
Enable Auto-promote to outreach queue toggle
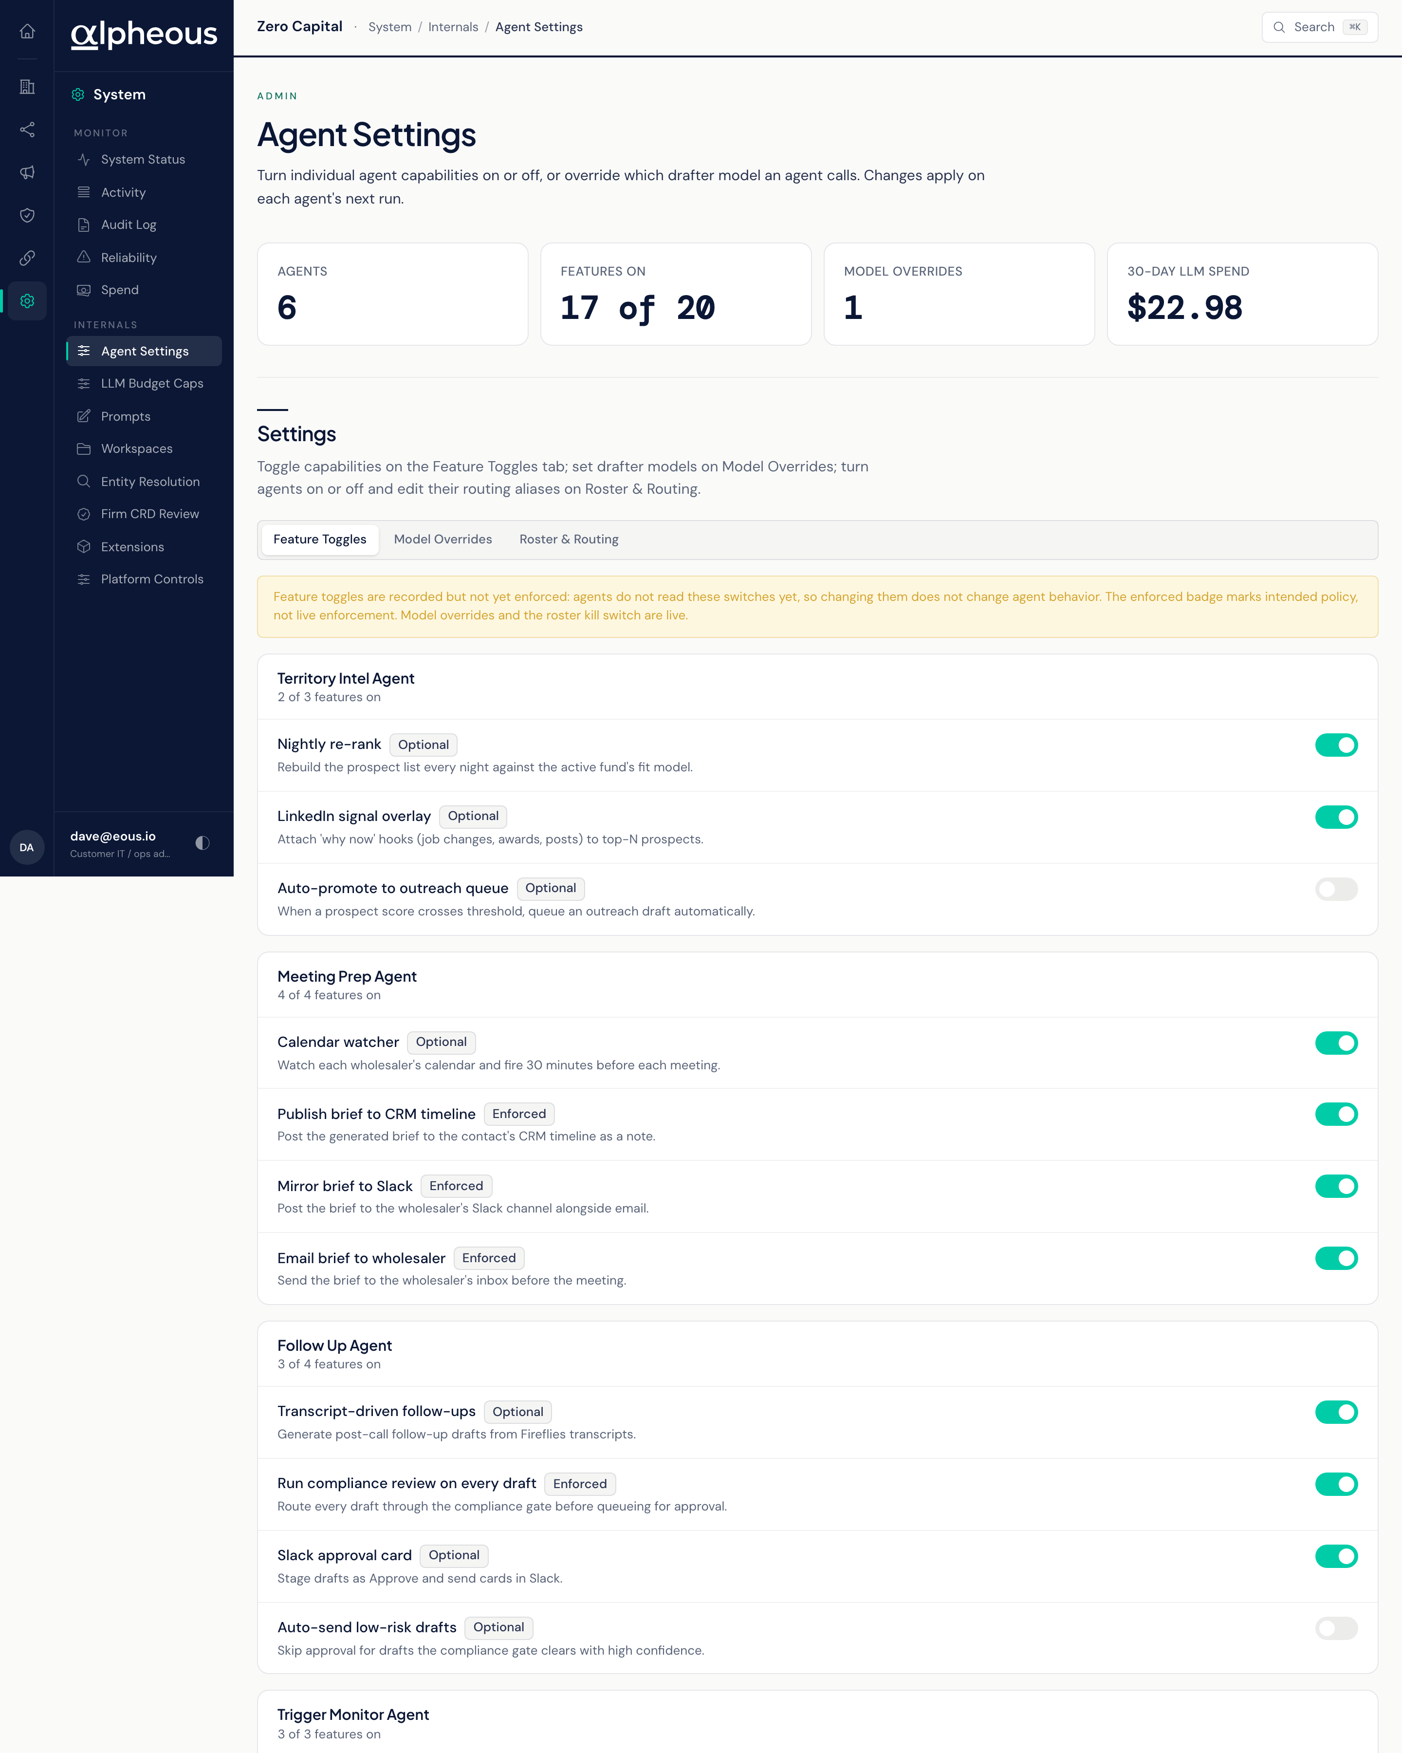(1335, 890)
